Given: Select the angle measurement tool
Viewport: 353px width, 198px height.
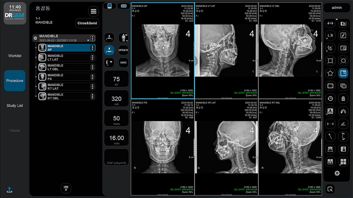Looking at the screenshot, I should 343,124.
